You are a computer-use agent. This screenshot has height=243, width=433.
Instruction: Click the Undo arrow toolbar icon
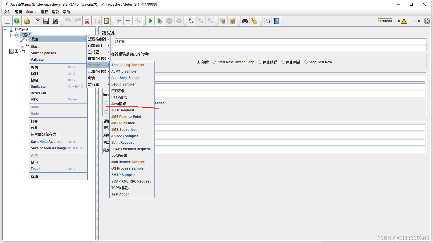(68, 21)
